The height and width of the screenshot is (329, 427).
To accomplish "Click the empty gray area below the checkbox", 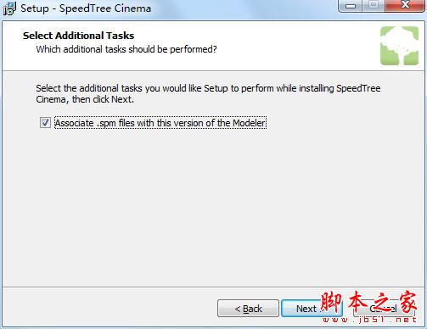I will coord(214,208).
